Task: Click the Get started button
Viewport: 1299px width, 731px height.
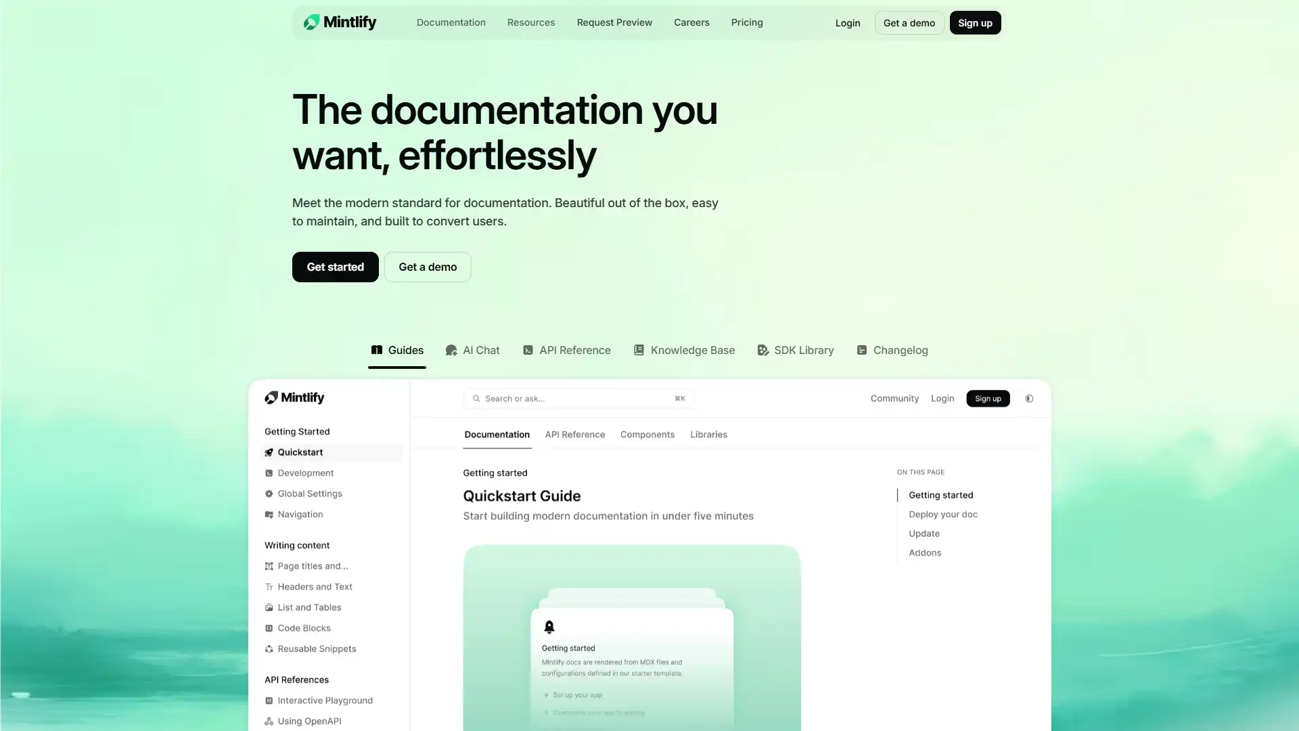Action: tap(335, 266)
